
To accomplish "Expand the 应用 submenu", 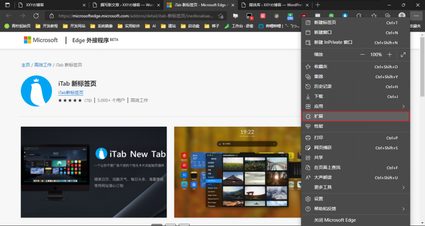I will pyautogui.click(x=355, y=106).
